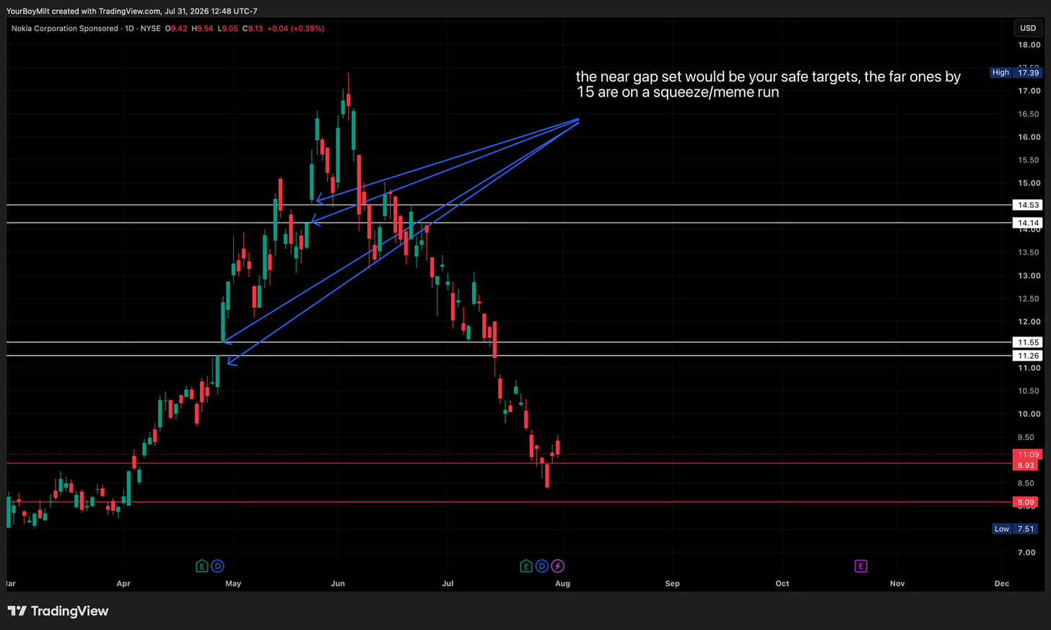This screenshot has height=630, width=1051.
Task: Click Dec on the time axis
Action: pos(1002,583)
